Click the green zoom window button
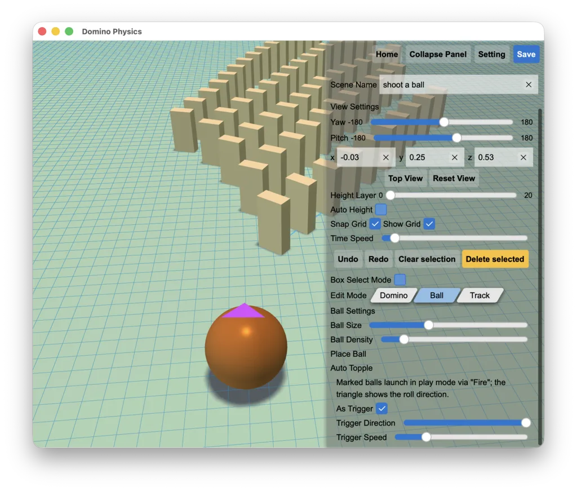The width and height of the screenshot is (577, 491). (69, 31)
